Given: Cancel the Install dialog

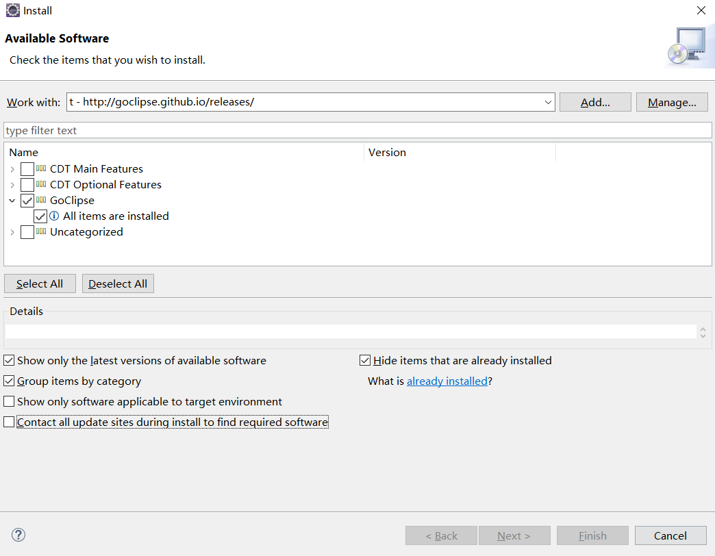Looking at the screenshot, I should point(670,535).
